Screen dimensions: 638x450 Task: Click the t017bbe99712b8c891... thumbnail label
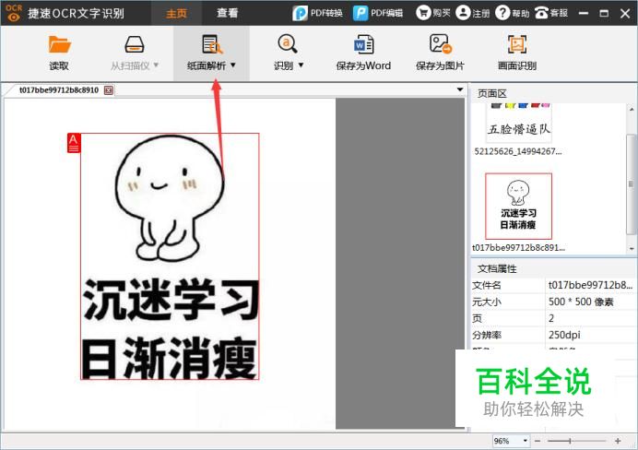(518, 247)
